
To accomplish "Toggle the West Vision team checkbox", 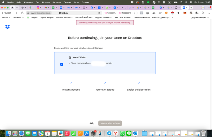I will point(62,64).
